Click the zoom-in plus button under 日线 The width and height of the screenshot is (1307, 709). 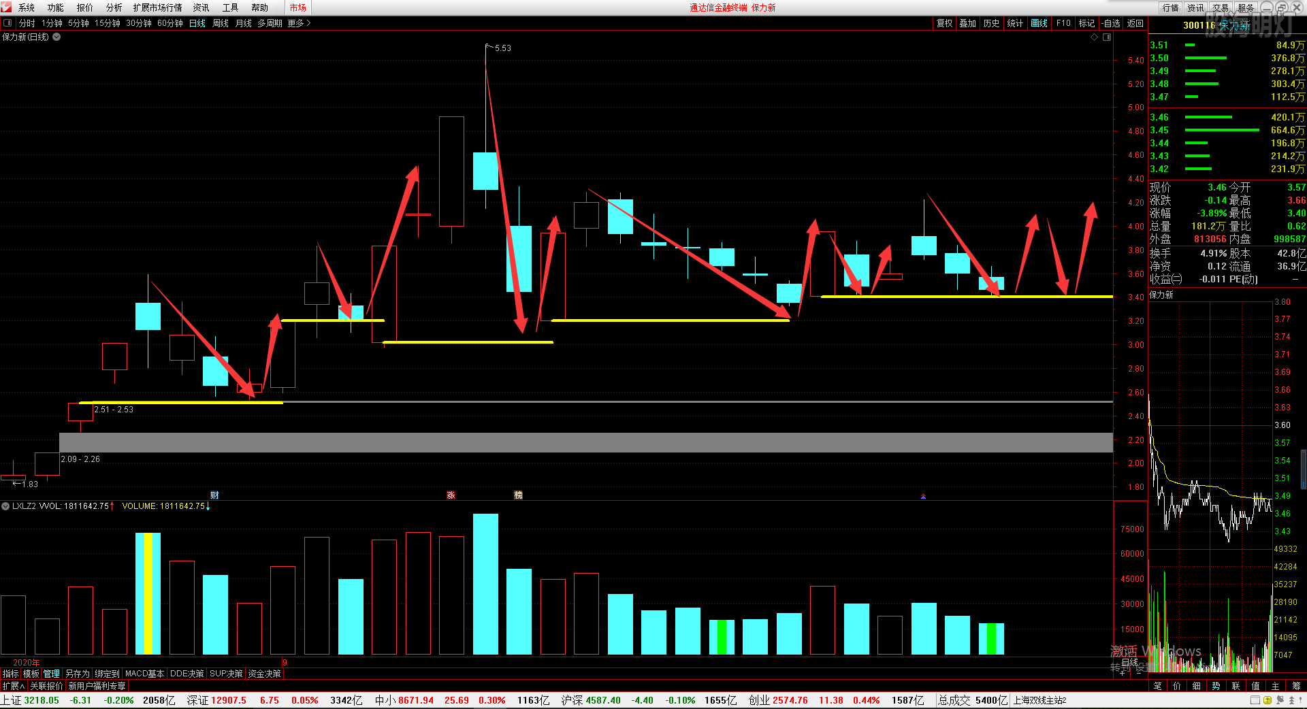pyautogui.click(x=1123, y=672)
